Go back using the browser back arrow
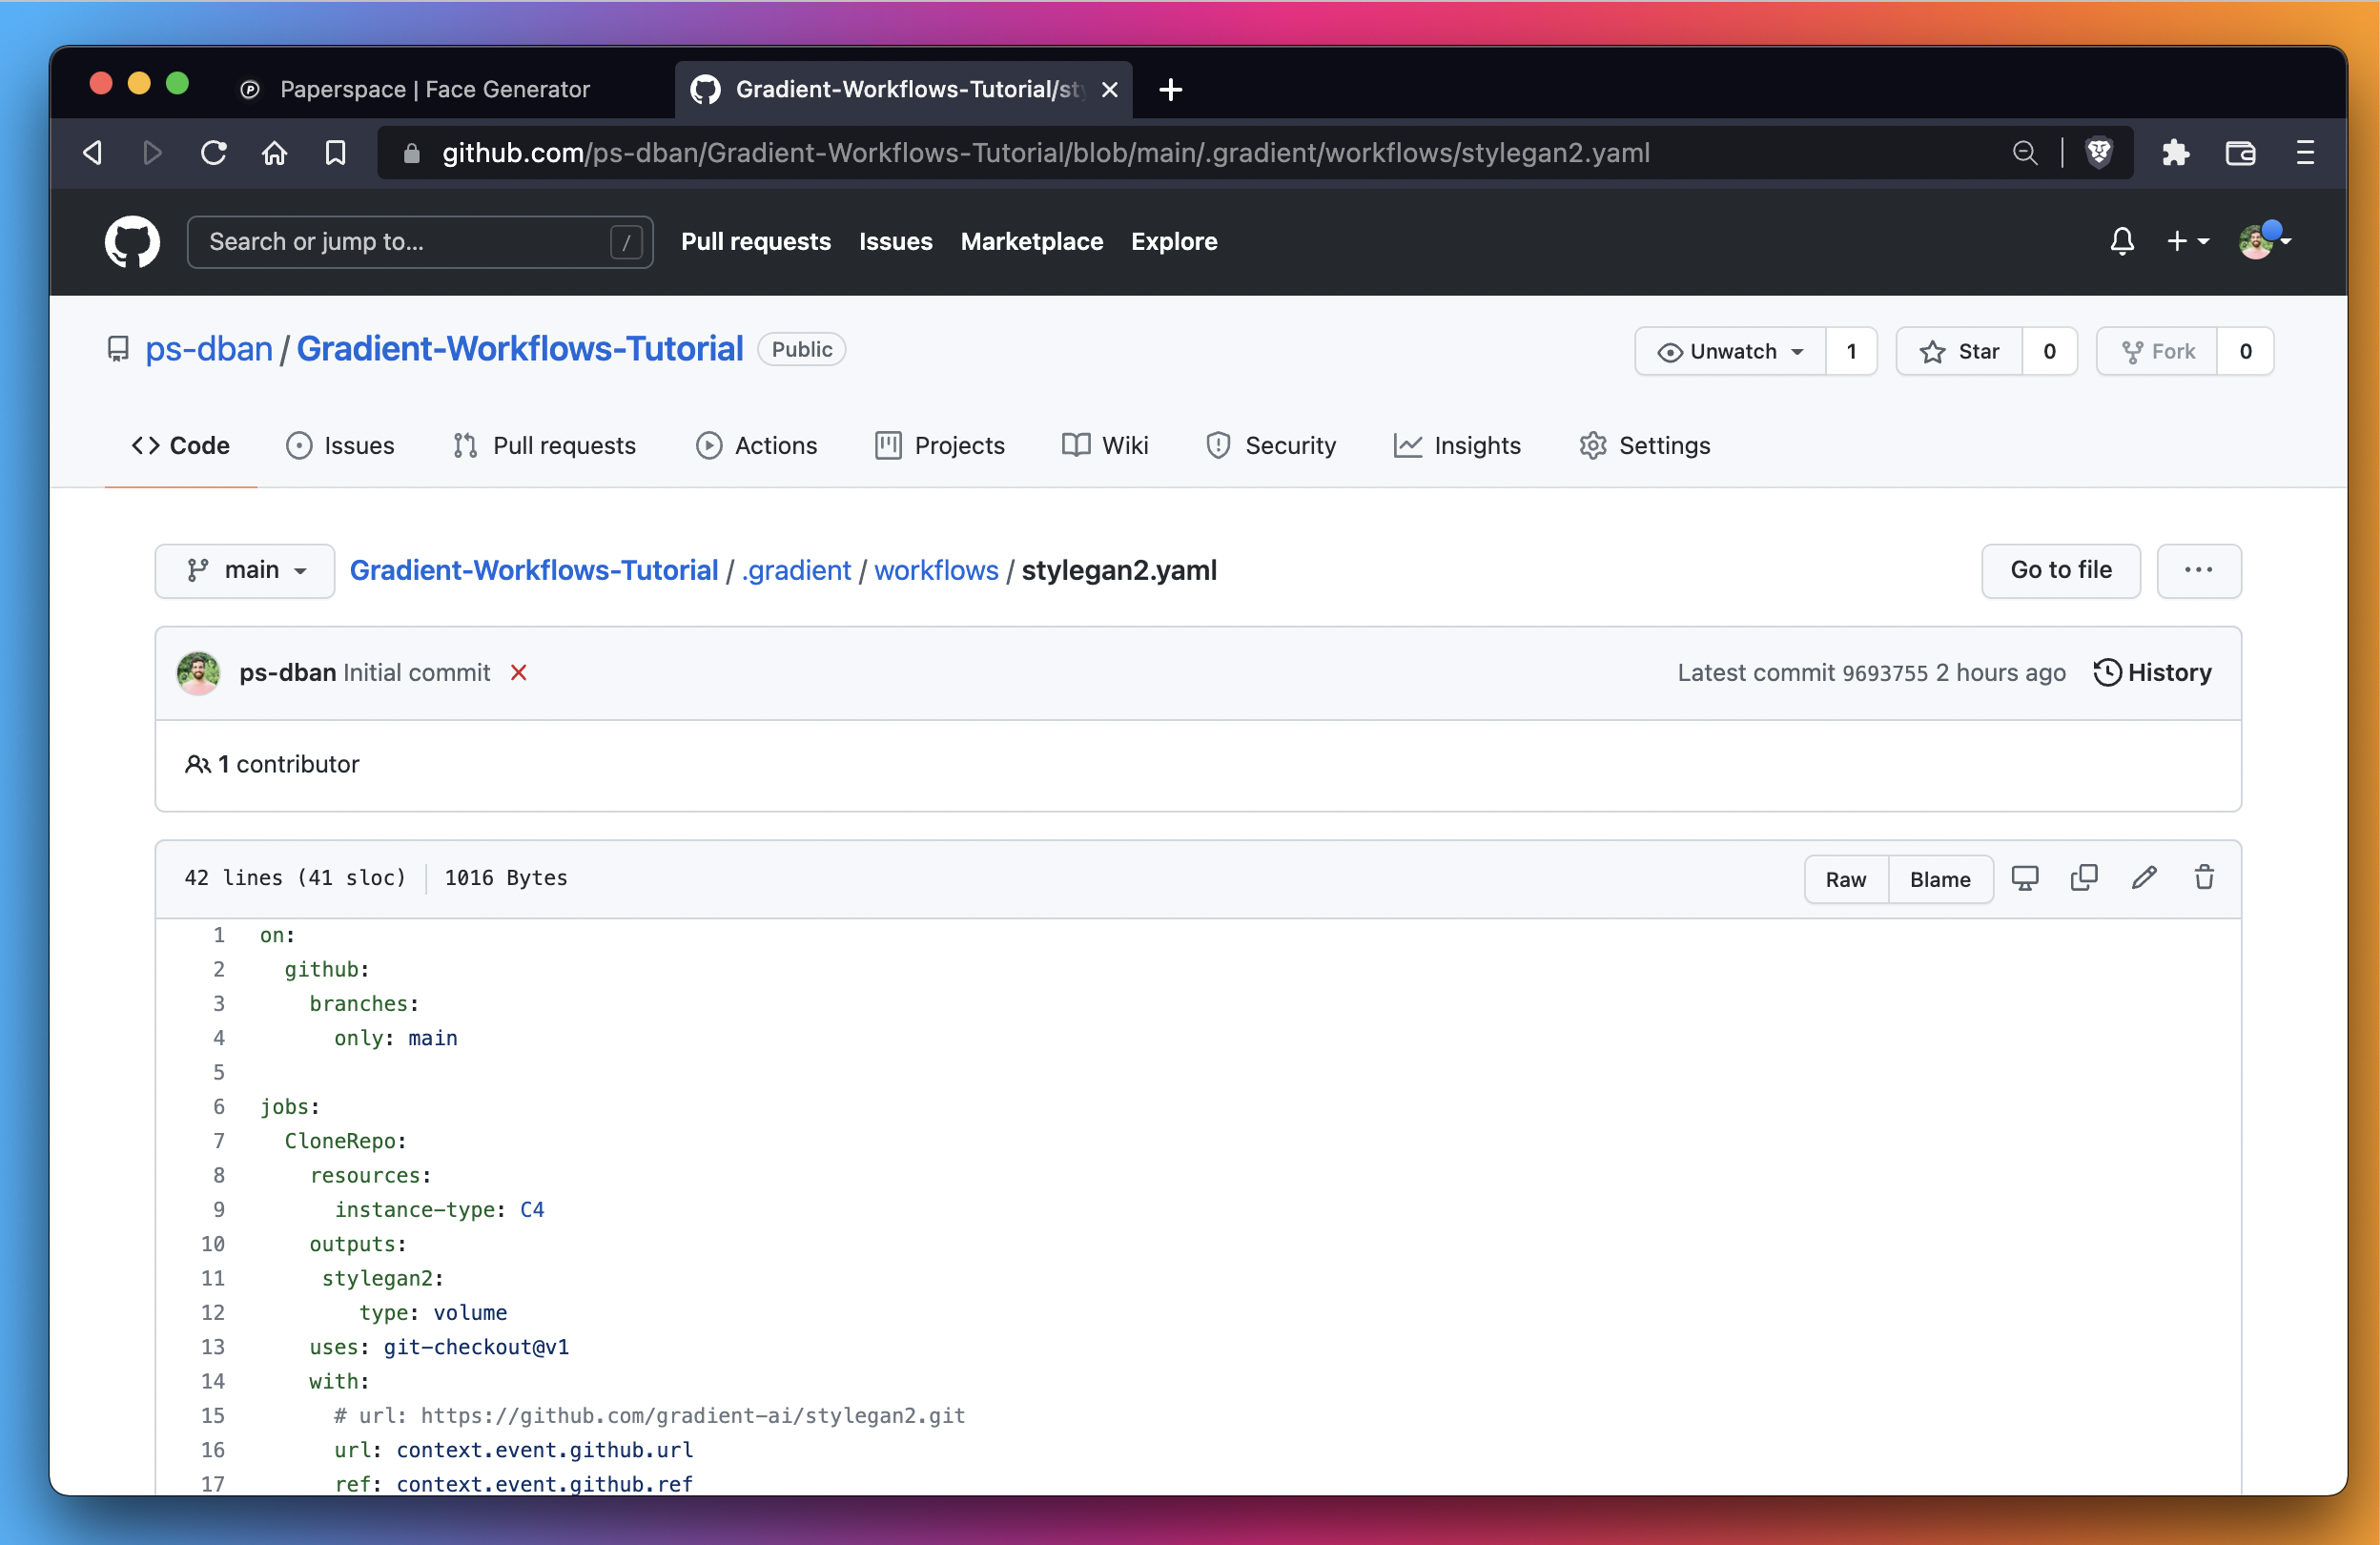This screenshot has width=2380, height=1545. point(92,153)
